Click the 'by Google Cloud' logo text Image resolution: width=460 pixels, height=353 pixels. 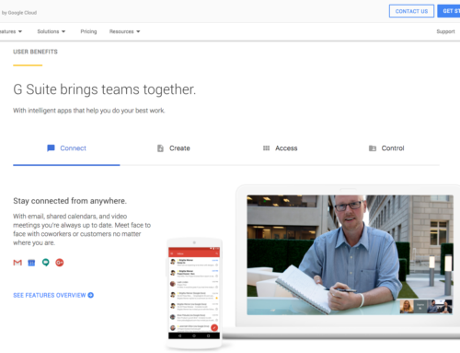pyautogui.click(x=19, y=13)
